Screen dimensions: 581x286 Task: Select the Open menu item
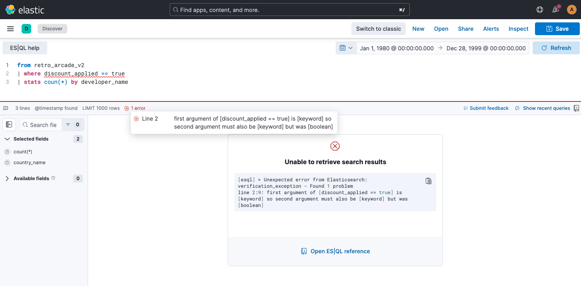tap(441, 29)
